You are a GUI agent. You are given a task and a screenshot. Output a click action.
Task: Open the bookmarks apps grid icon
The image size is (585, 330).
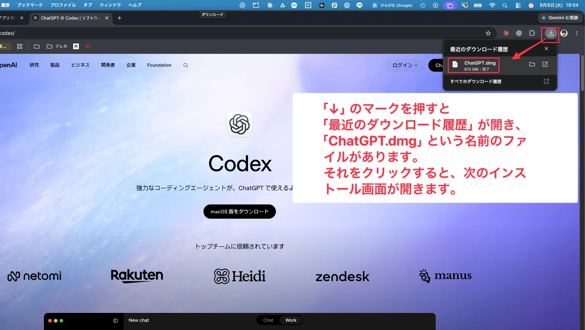tap(20, 46)
